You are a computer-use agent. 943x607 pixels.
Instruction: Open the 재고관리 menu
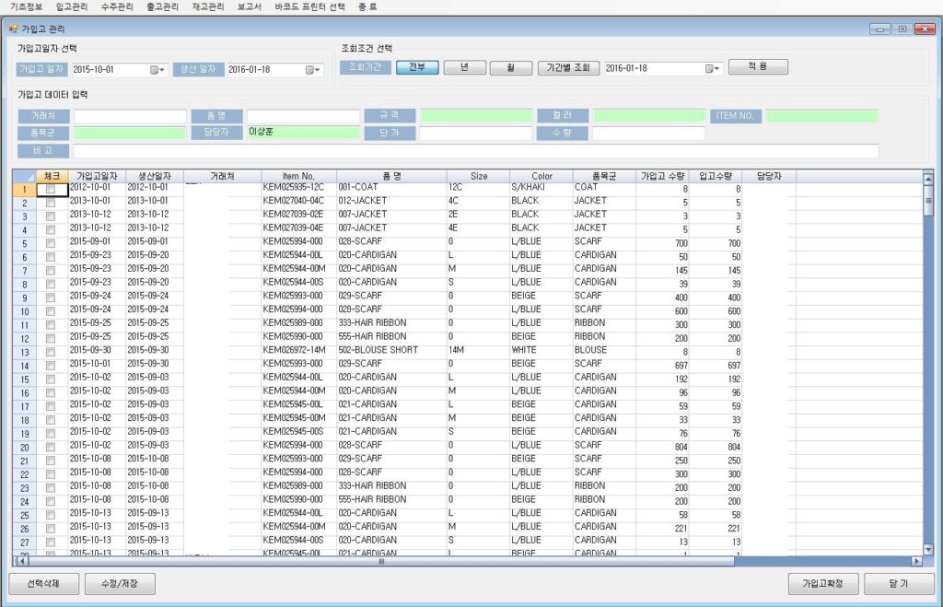(x=207, y=6)
